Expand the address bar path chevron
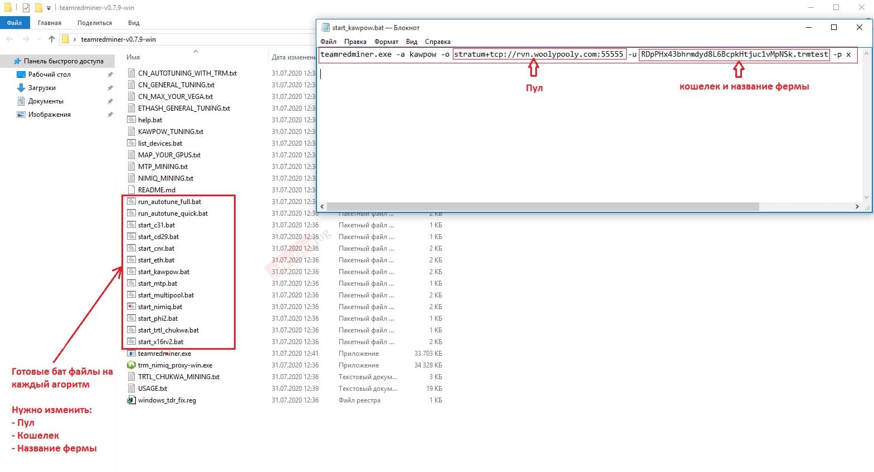This screenshot has width=874, height=472. pyautogui.click(x=75, y=39)
